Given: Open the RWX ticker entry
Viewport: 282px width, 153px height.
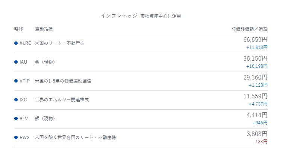Looking at the screenshot, I should (25, 137).
